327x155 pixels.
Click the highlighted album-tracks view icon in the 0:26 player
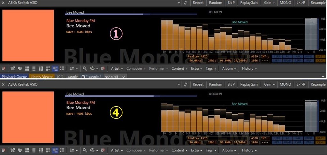[x=55, y=150]
